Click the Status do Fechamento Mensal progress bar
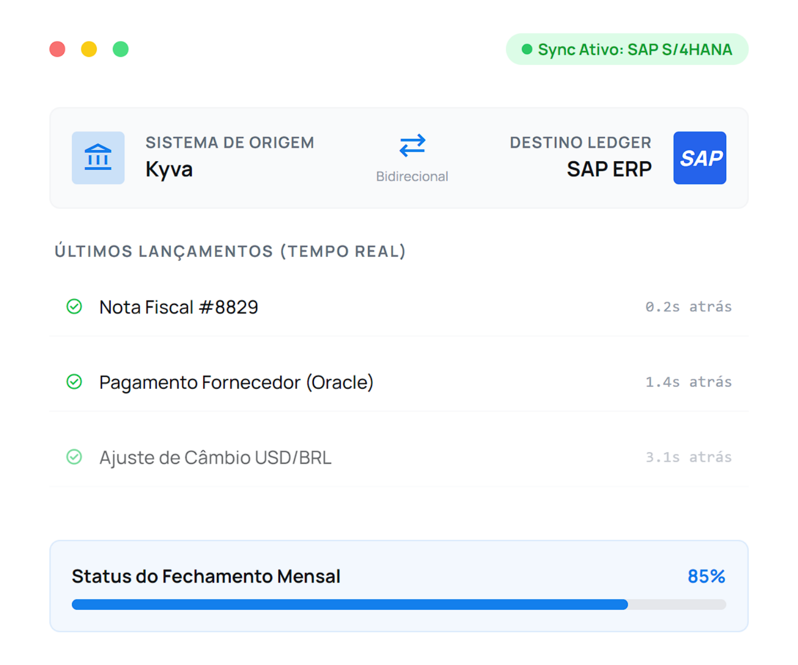 point(398,604)
